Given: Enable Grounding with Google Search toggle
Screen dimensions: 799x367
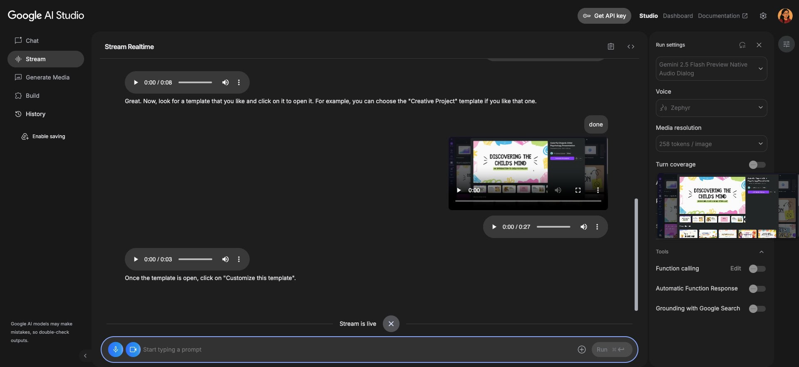Looking at the screenshot, I should 757,309.
